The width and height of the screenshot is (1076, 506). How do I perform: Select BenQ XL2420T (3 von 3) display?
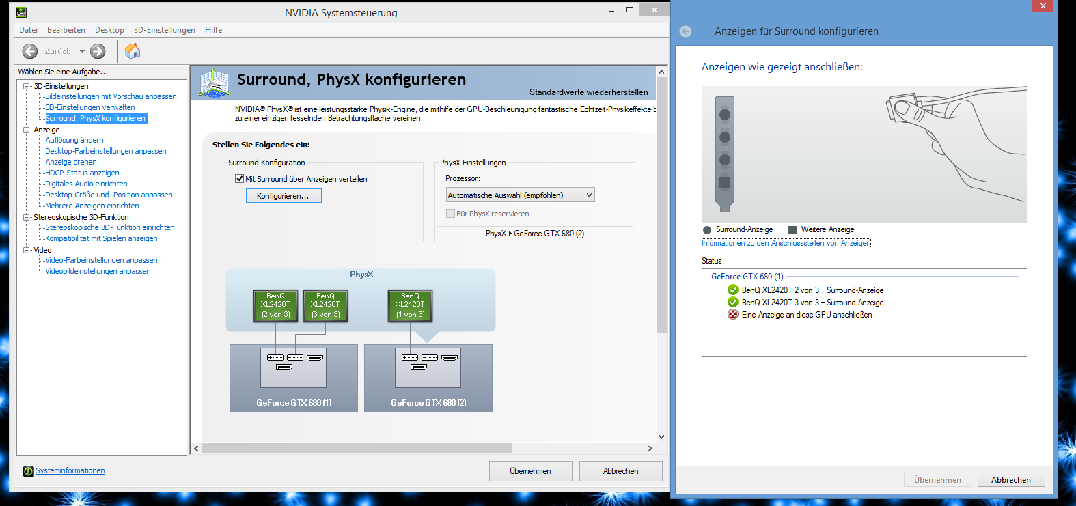[326, 306]
